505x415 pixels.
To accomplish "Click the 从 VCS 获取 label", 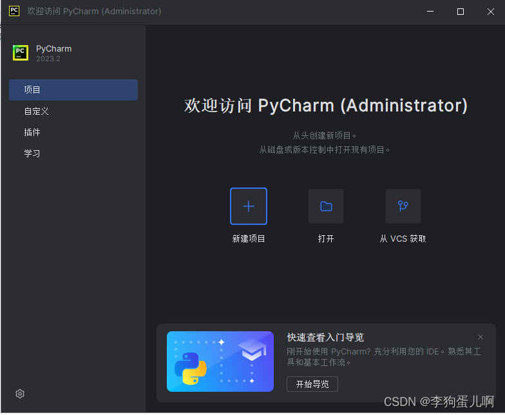I will (x=403, y=238).
